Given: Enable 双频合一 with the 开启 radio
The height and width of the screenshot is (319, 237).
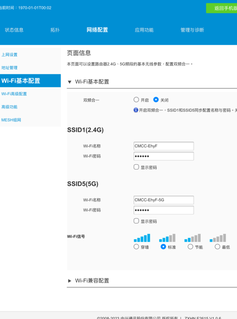Looking at the screenshot, I should 136,100.
